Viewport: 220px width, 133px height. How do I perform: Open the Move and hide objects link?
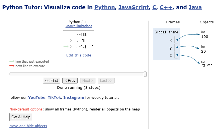pyautogui.click(x=28, y=126)
